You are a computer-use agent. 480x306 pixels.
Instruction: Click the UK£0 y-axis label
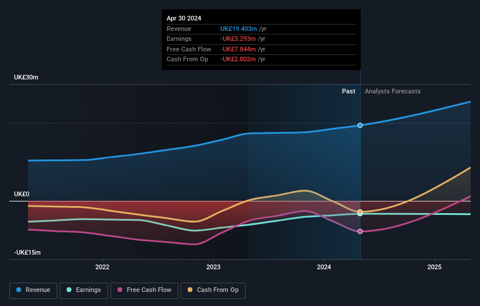(x=22, y=194)
